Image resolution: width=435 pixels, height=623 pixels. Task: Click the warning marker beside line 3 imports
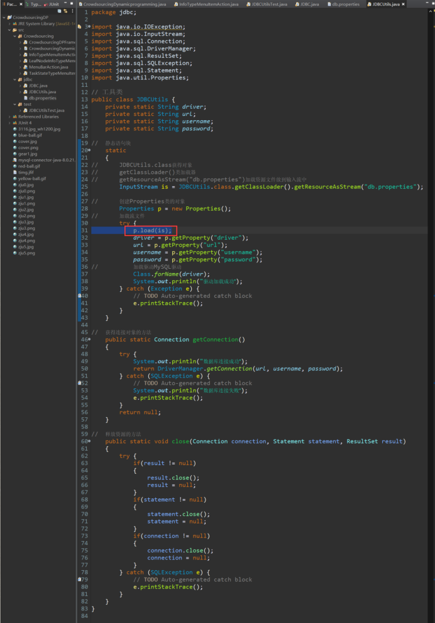[79, 27]
